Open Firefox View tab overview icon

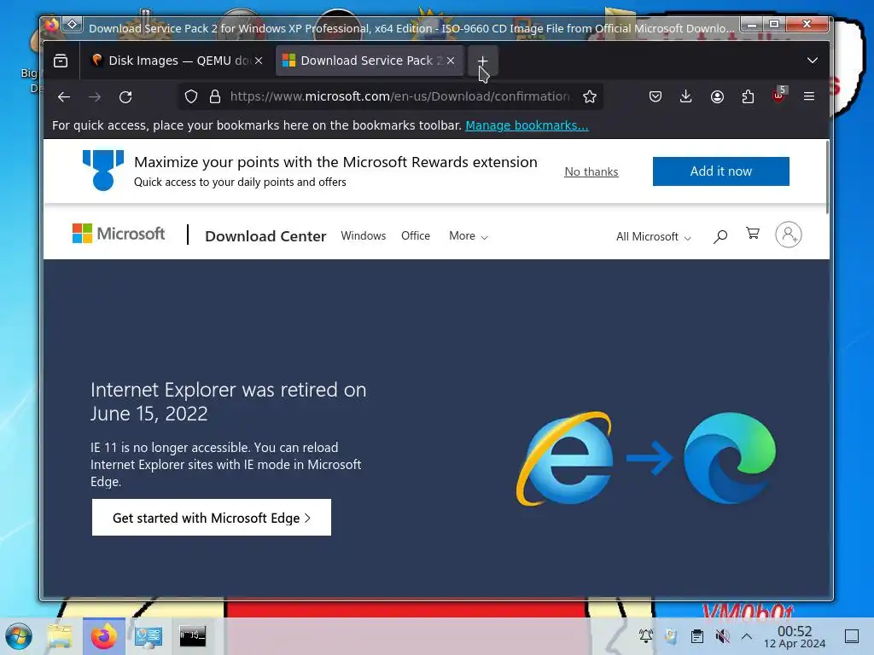[61, 61]
